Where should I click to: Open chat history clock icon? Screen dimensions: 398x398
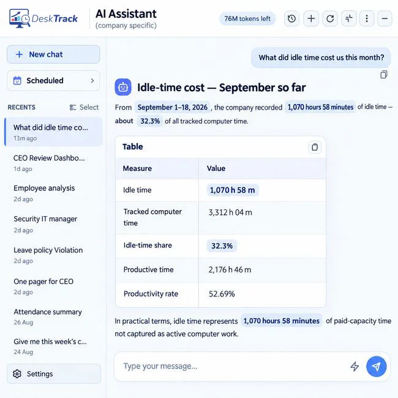click(x=291, y=18)
